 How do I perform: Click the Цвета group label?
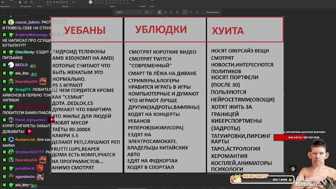tap(112, 6)
